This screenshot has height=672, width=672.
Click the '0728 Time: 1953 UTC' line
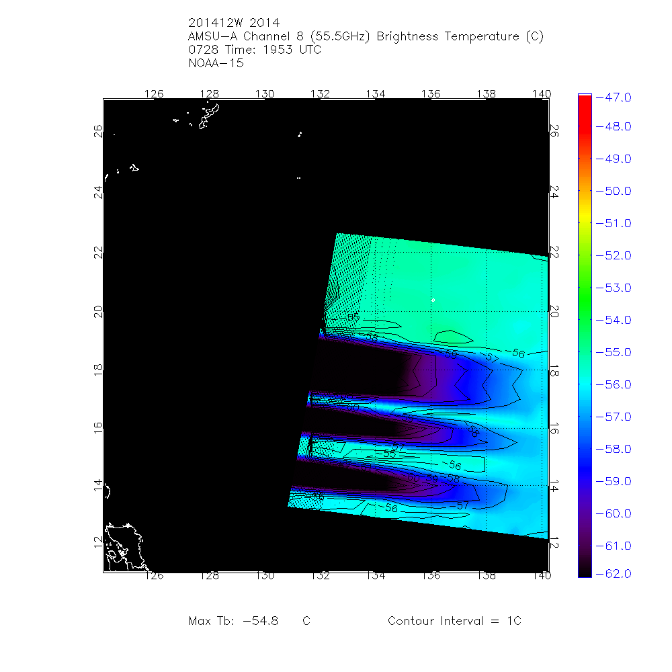click(255, 50)
